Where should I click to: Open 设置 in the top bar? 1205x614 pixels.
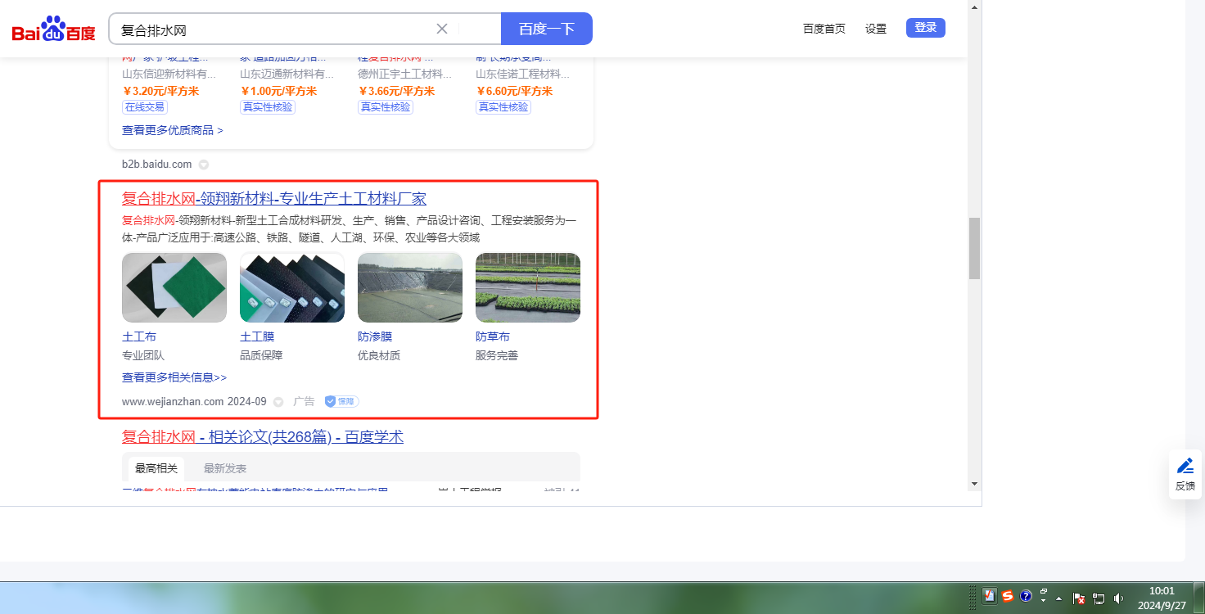tap(876, 29)
